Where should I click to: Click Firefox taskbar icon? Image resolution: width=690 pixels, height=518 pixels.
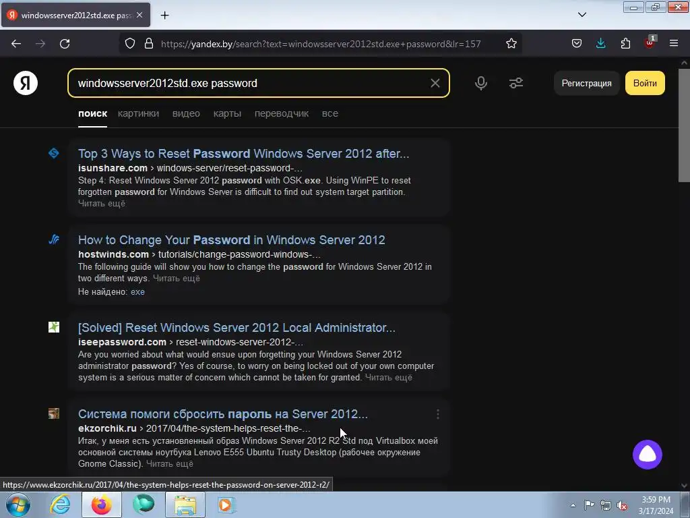(x=101, y=505)
